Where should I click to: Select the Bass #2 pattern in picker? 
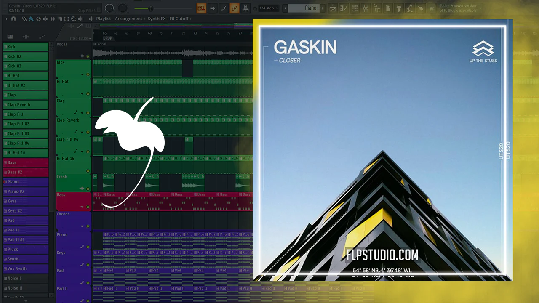(26, 172)
